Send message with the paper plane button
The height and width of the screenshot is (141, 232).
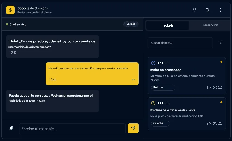click(x=133, y=128)
